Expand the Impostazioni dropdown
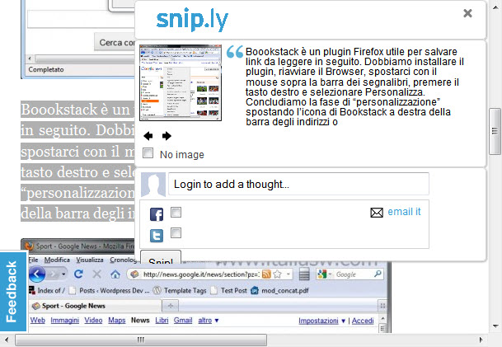Viewport: 502px width, 347px height. [321, 321]
